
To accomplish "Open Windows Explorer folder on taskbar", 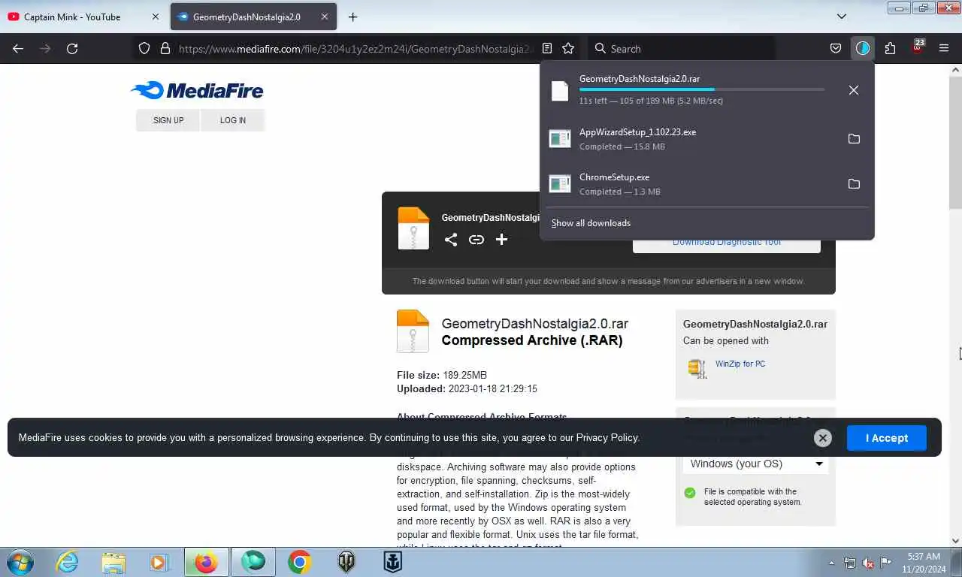I will [113, 562].
